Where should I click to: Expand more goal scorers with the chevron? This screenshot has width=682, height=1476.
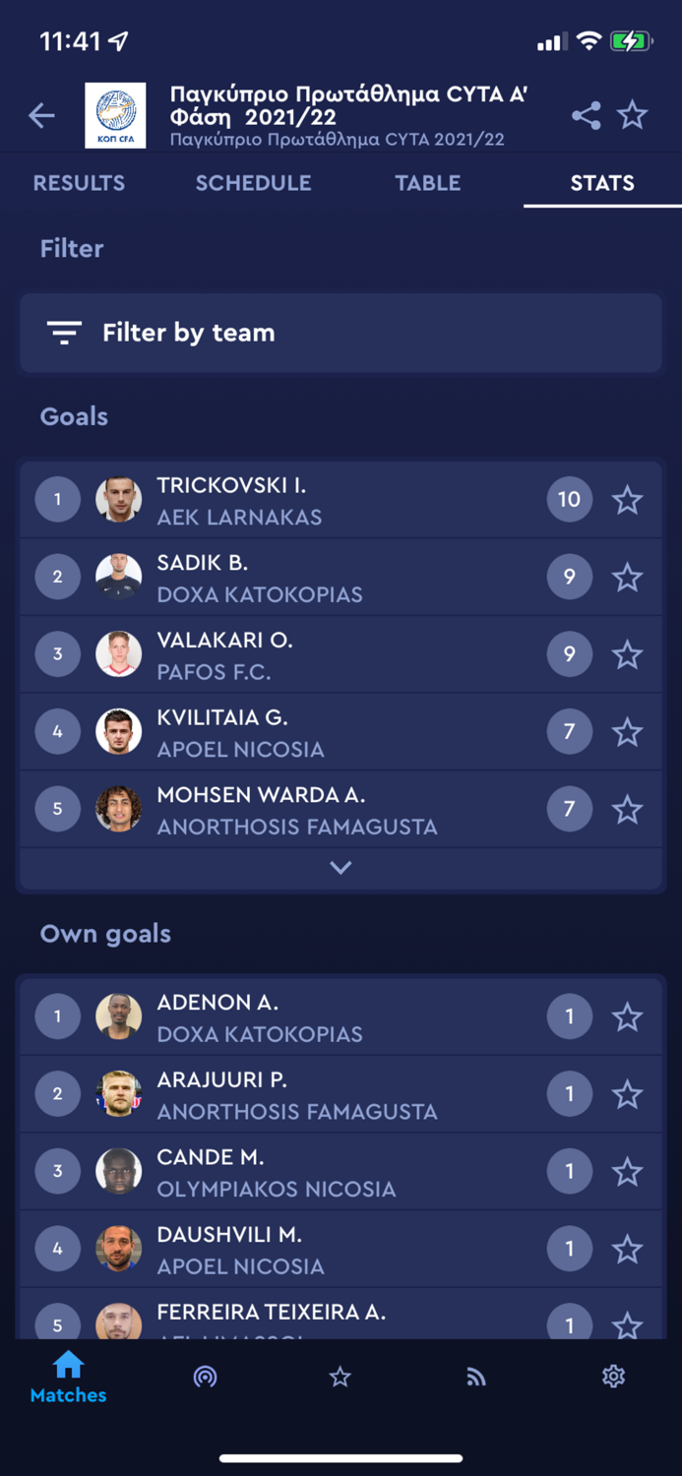341,868
